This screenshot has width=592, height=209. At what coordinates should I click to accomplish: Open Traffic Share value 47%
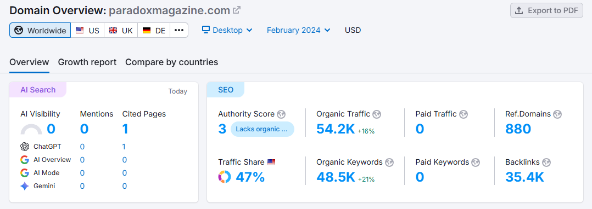250,177
